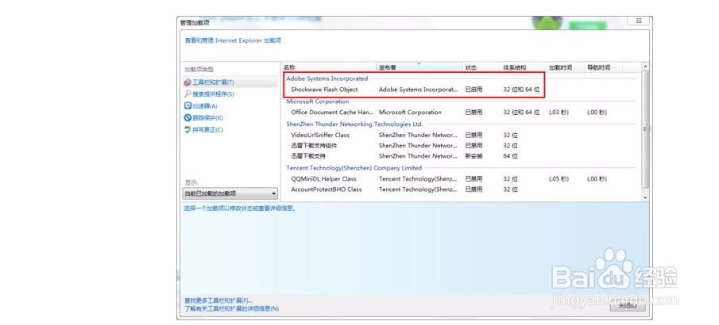Click the 已启用 status of Shockwave Flash
719x325 pixels.
pyautogui.click(x=474, y=90)
